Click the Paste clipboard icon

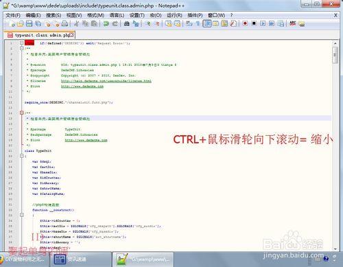pos(94,23)
